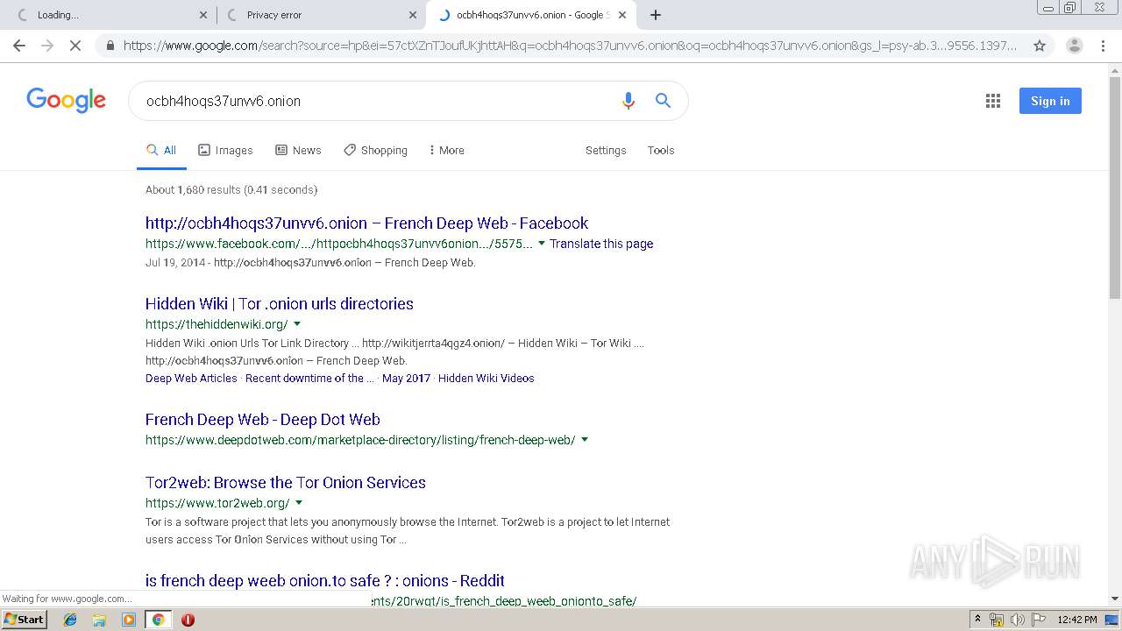Click the address bar URL
1122x631 pixels.
click(x=570, y=46)
